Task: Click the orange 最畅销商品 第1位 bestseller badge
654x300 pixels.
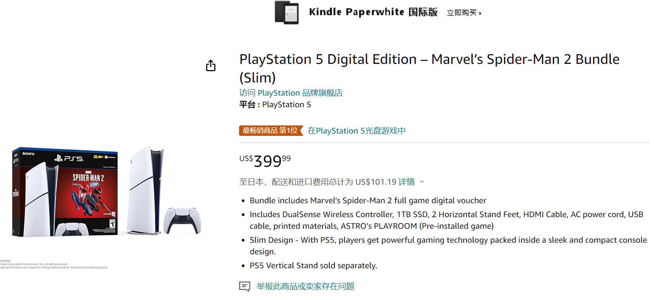Action: click(x=270, y=131)
